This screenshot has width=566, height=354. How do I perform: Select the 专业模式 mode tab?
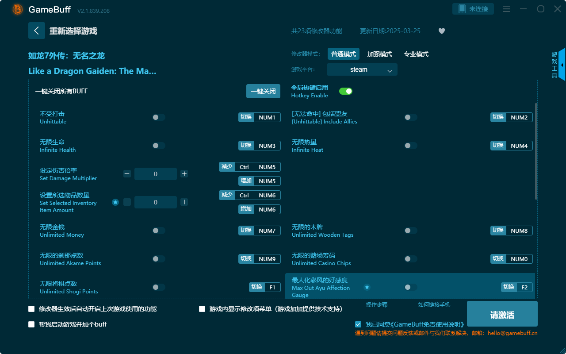(416, 54)
